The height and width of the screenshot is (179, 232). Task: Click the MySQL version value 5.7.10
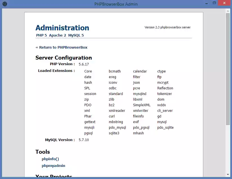(84, 140)
